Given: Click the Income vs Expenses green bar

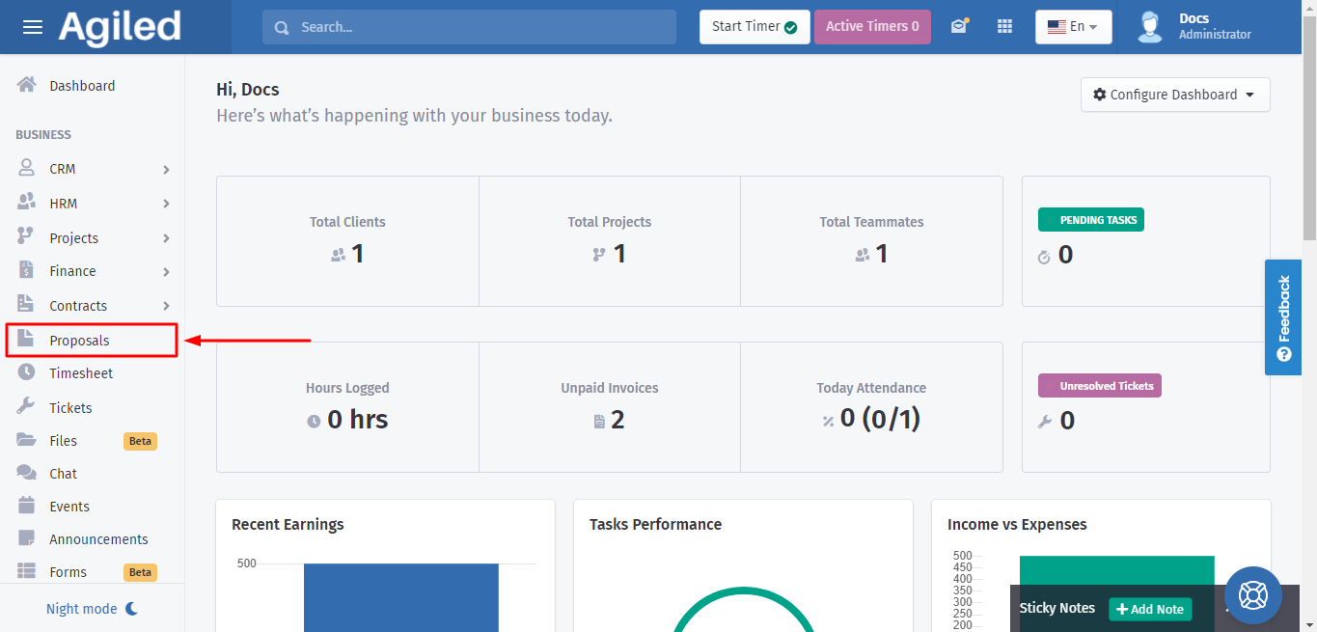Looking at the screenshot, I should point(1116,569).
